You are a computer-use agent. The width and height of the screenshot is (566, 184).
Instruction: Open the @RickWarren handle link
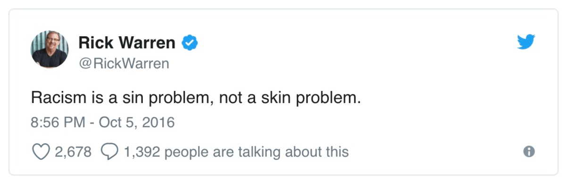[x=124, y=63]
